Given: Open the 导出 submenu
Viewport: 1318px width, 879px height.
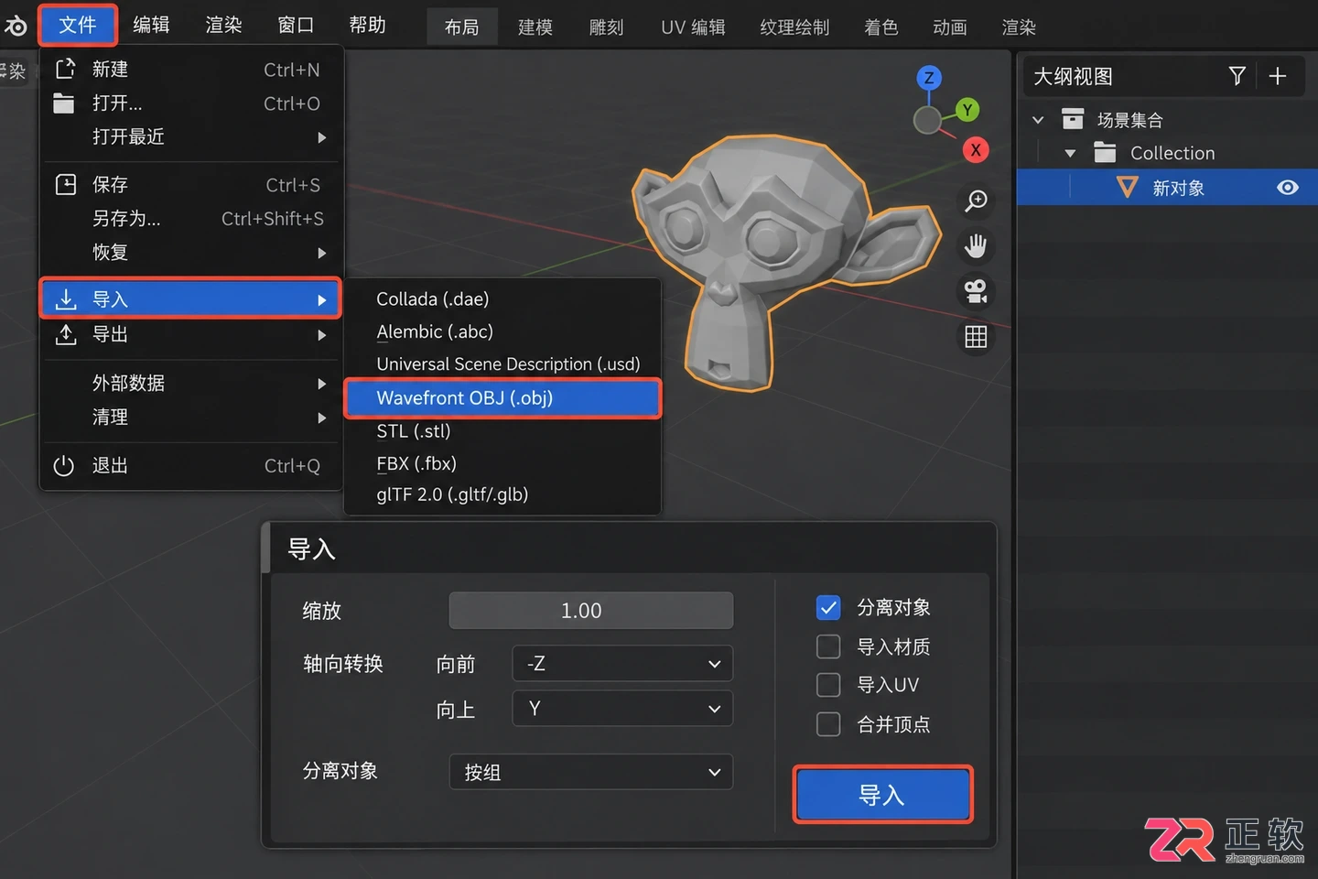Looking at the screenshot, I should pos(190,335).
